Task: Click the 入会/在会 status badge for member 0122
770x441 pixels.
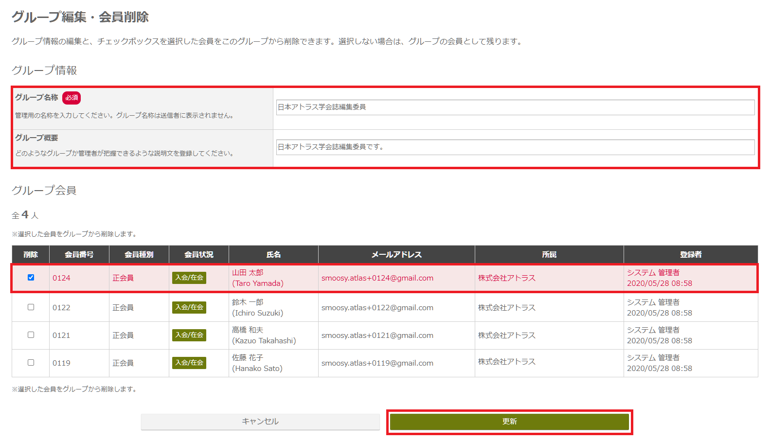Action: coord(189,307)
